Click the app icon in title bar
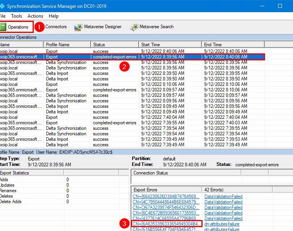The width and height of the screenshot is (293, 231). (x=2, y=6)
